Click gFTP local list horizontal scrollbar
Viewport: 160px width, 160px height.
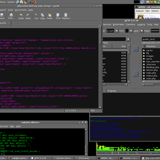[x=115, y=84]
